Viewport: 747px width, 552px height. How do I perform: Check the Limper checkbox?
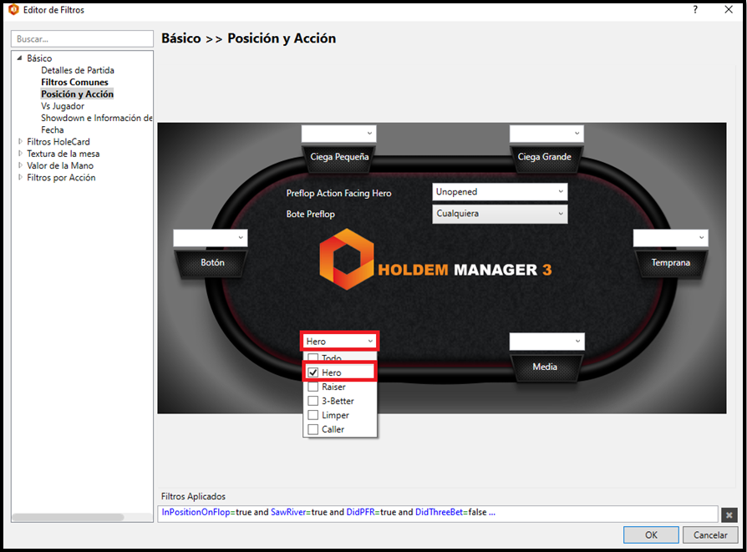(313, 415)
